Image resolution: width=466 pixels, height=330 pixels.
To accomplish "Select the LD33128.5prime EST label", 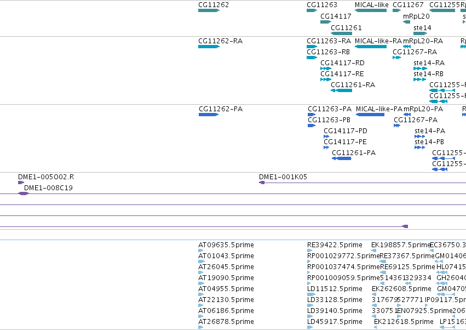I will click(335, 300).
